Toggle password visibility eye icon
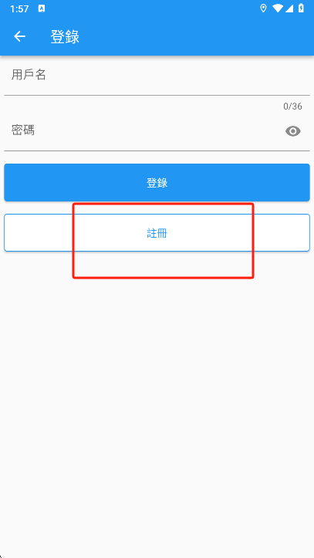The height and width of the screenshot is (558, 314). pos(293,131)
